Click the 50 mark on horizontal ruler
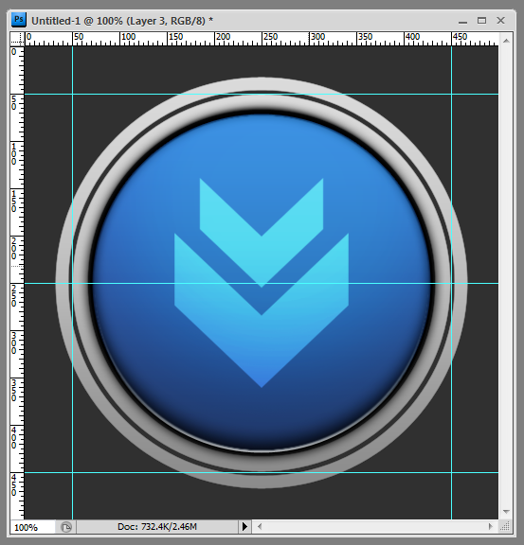The height and width of the screenshot is (545, 524). coord(79,37)
